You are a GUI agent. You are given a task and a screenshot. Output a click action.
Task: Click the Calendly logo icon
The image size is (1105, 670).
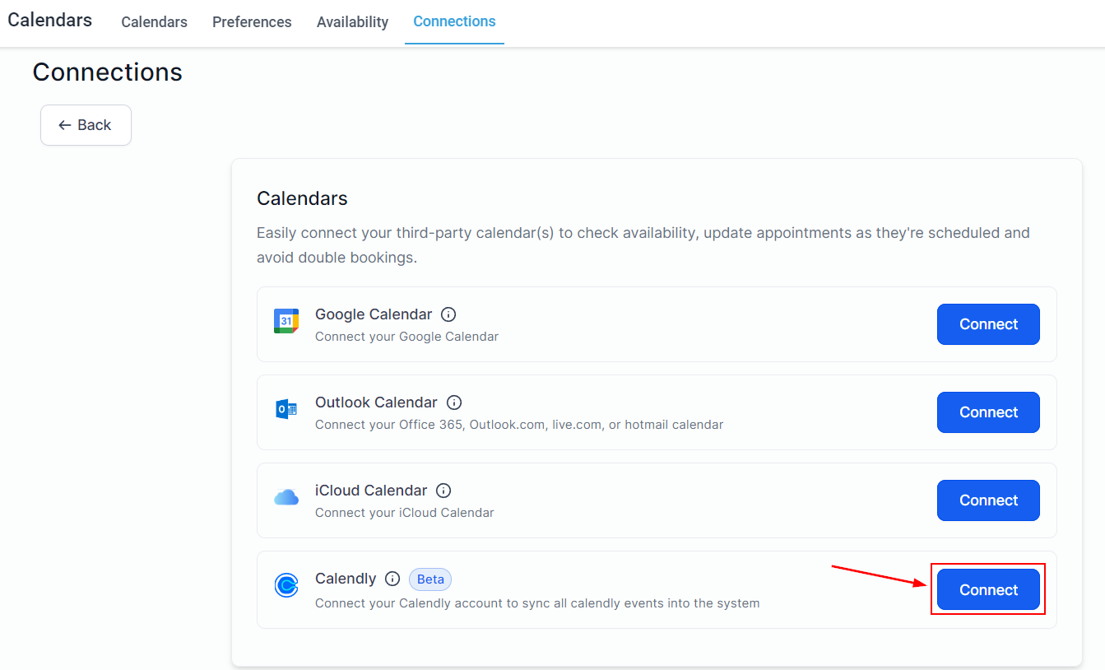click(286, 585)
